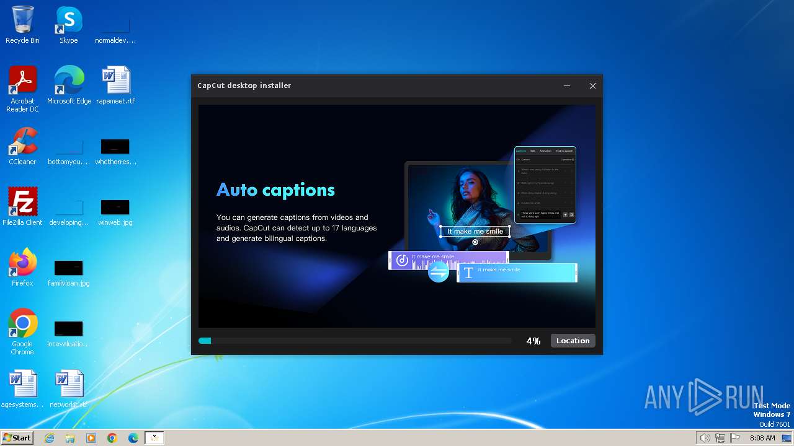Click the 8:08 AM system clock
The width and height of the screenshot is (794, 446).
(762, 438)
